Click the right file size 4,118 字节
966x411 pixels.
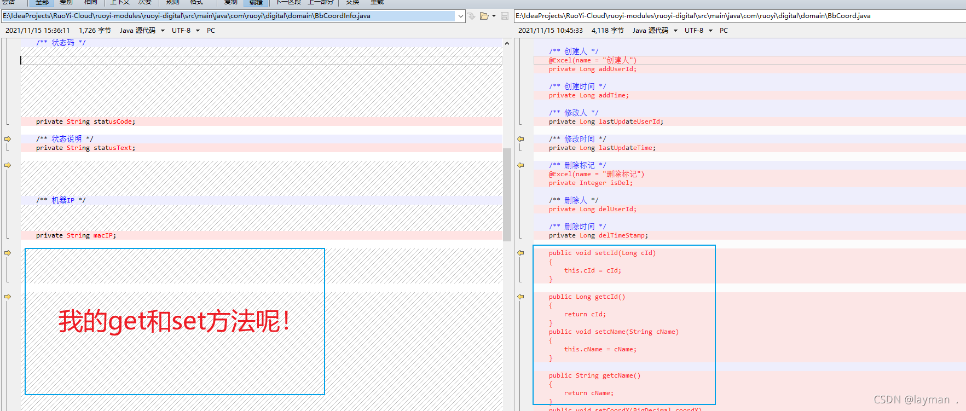point(608,31)
